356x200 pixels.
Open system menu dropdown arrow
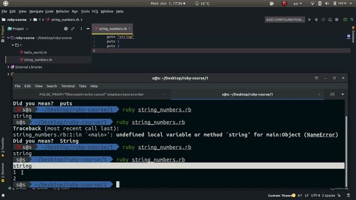(x=351, y=3)
